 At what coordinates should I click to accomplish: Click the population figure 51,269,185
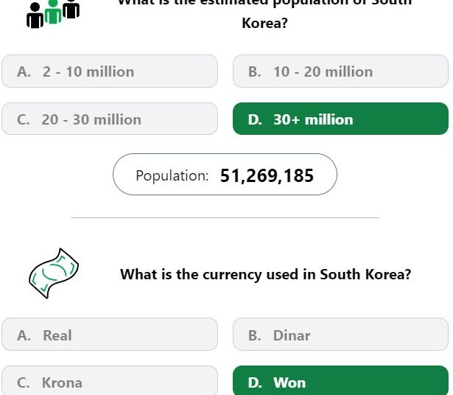267,175
